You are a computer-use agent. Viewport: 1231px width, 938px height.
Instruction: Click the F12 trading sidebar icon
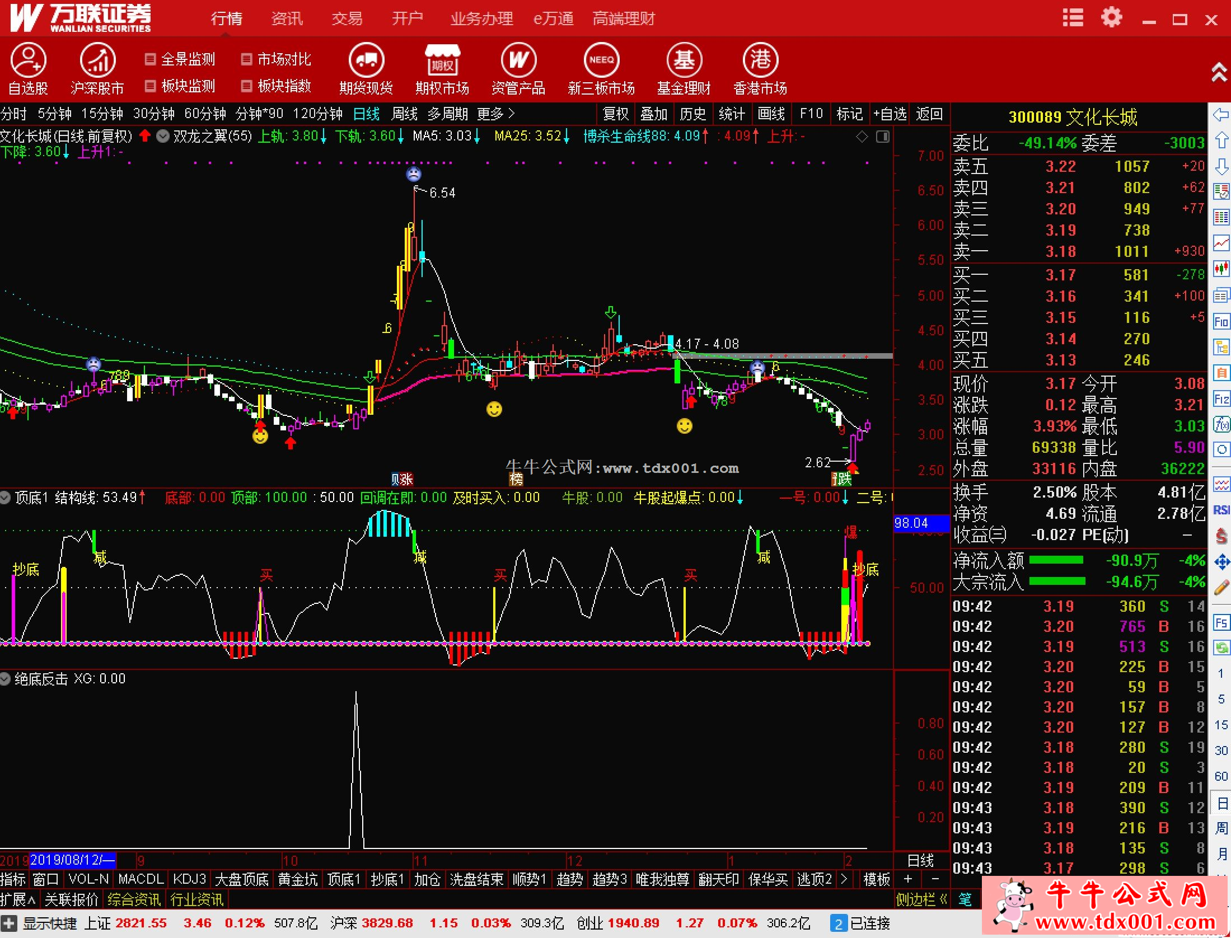click(1221, 398)
